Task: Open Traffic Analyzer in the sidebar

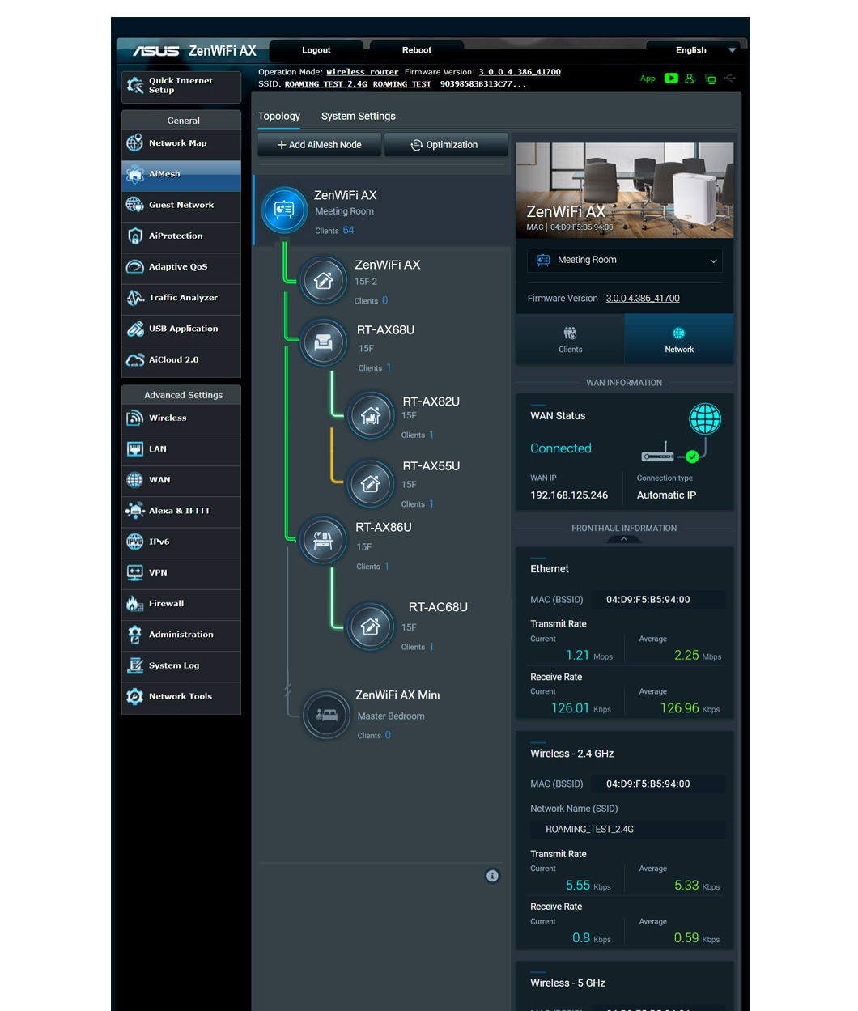Action: tap(181, 298)
